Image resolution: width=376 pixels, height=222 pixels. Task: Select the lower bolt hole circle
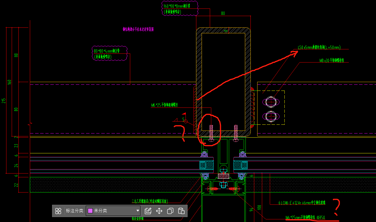click(271, 116)
